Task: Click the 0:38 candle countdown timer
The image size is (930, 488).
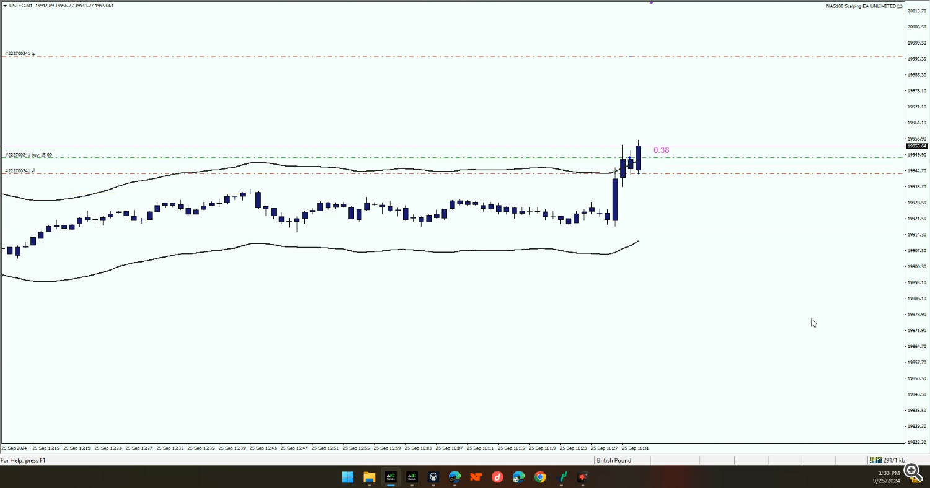Action: coord(661,150)
